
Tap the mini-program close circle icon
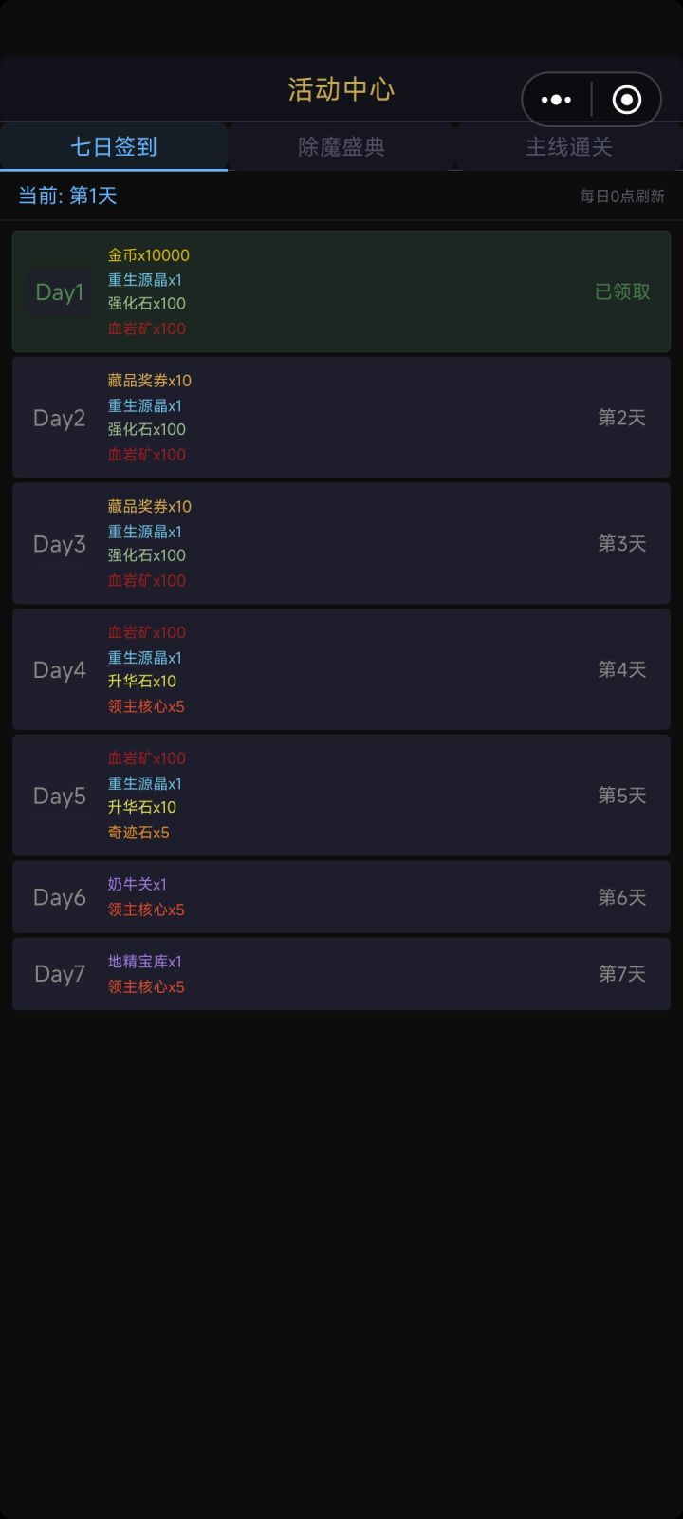point(626,100)
